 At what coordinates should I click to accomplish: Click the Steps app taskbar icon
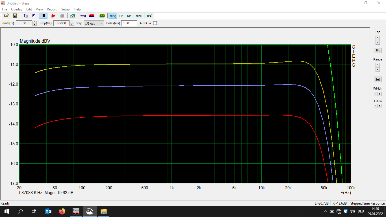(76, 211)
